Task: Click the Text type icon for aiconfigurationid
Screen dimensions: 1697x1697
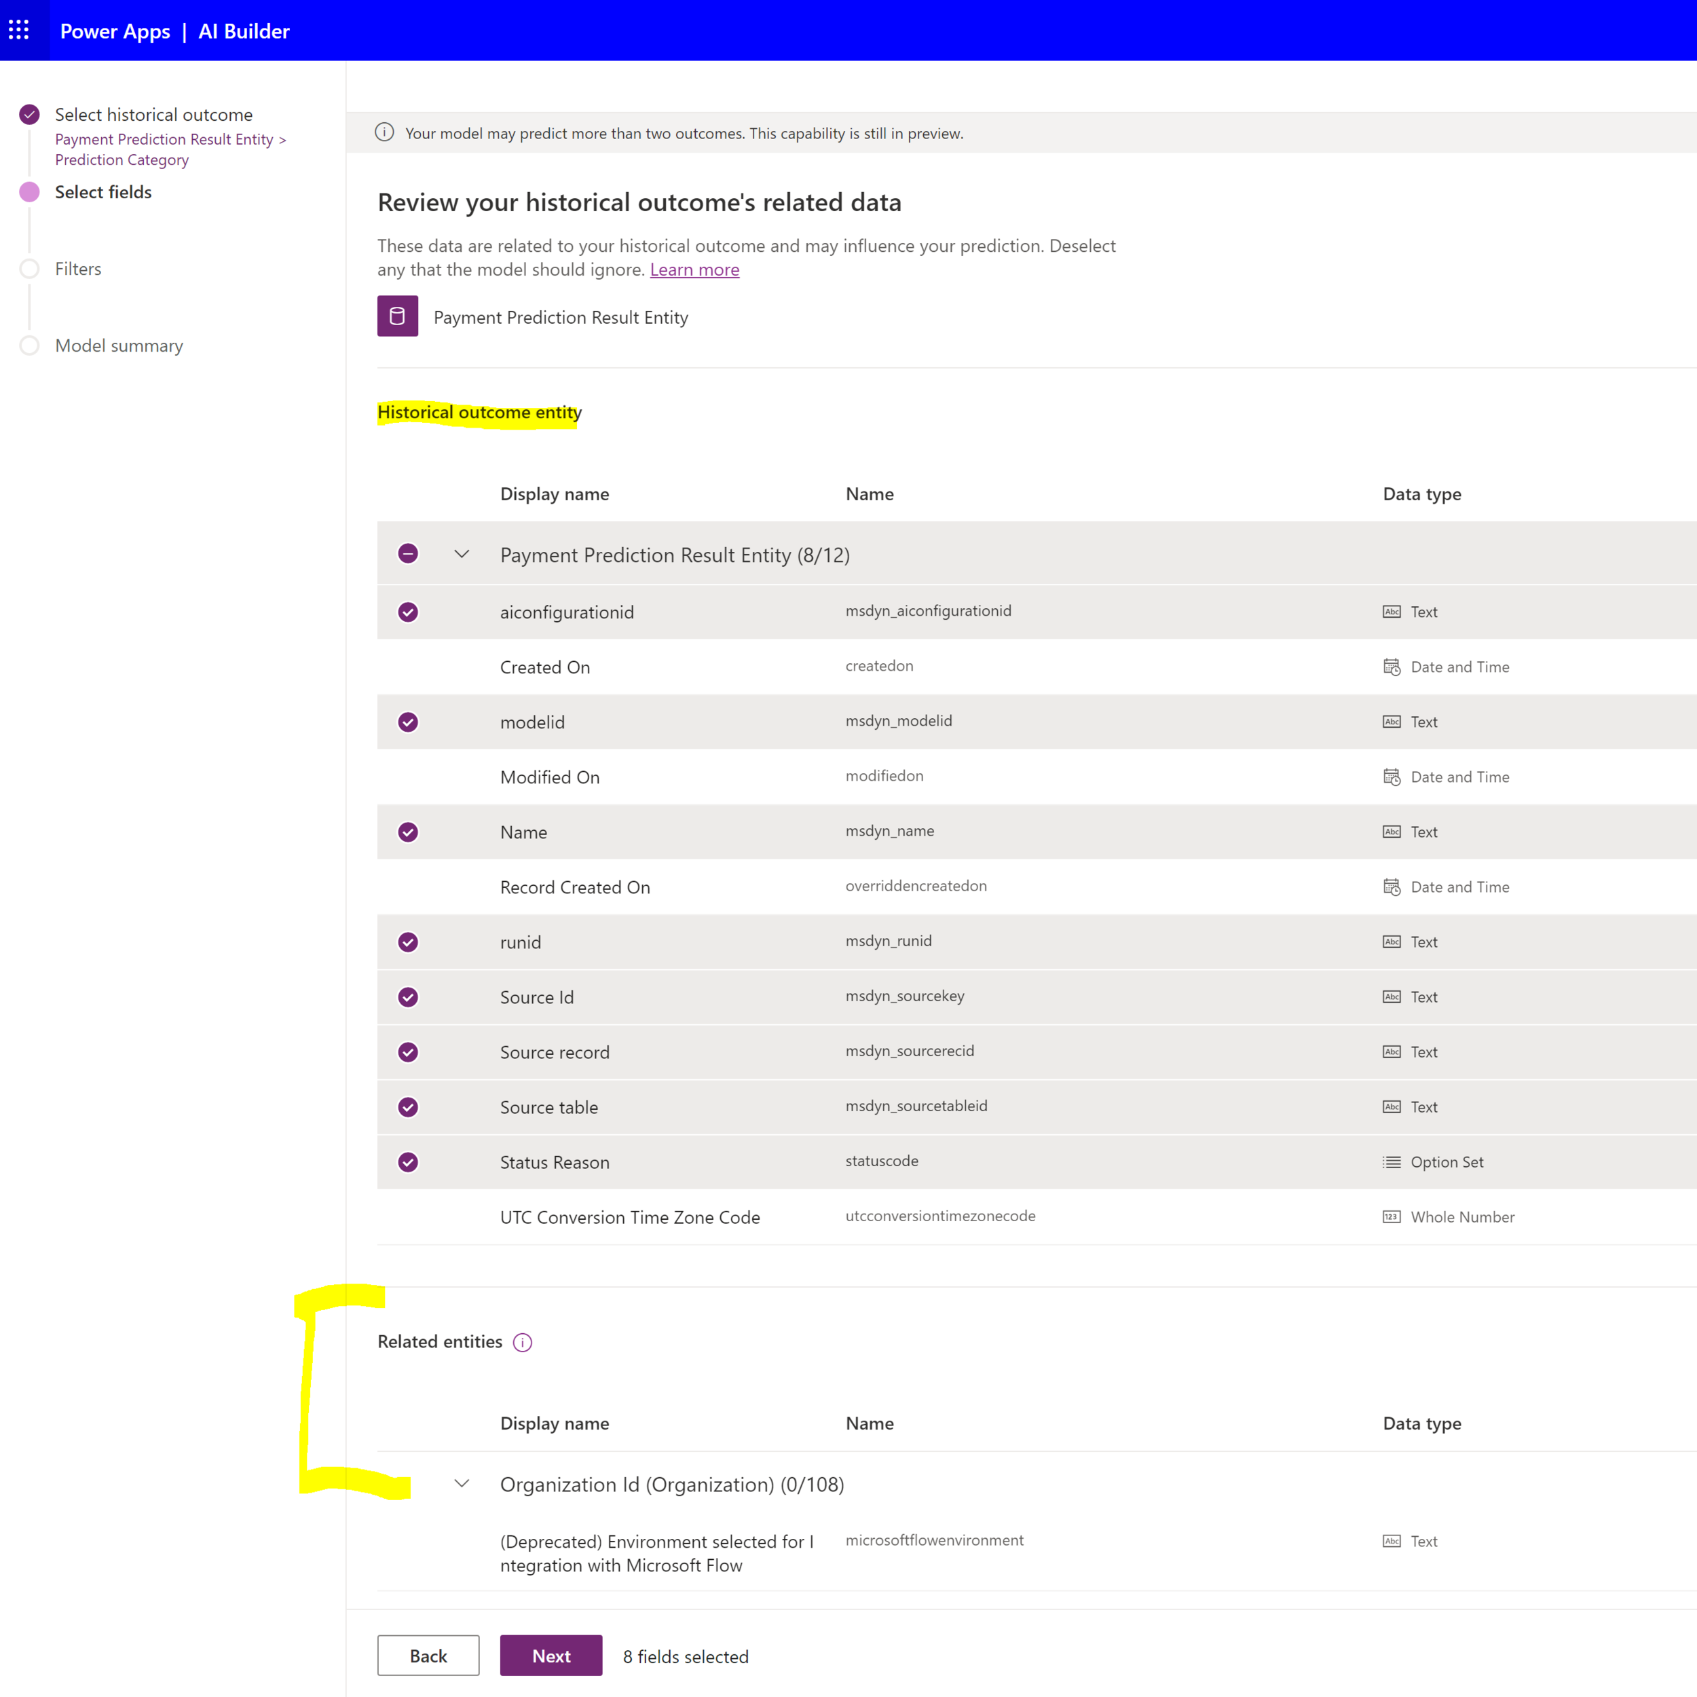Action: pos(1392,612)
